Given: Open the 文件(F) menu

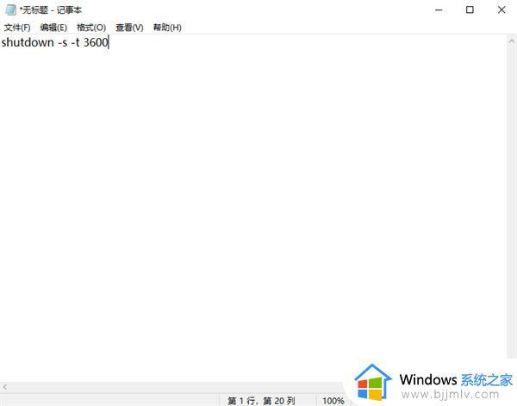Looking at the screenshot, I should point(17,28).
